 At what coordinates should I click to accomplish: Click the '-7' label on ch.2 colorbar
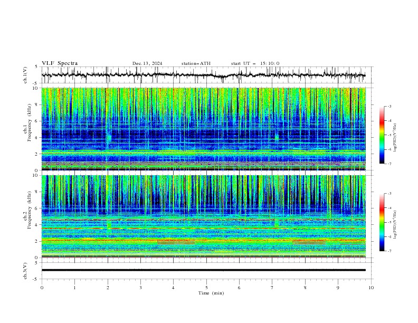click(x=389, y=251)
